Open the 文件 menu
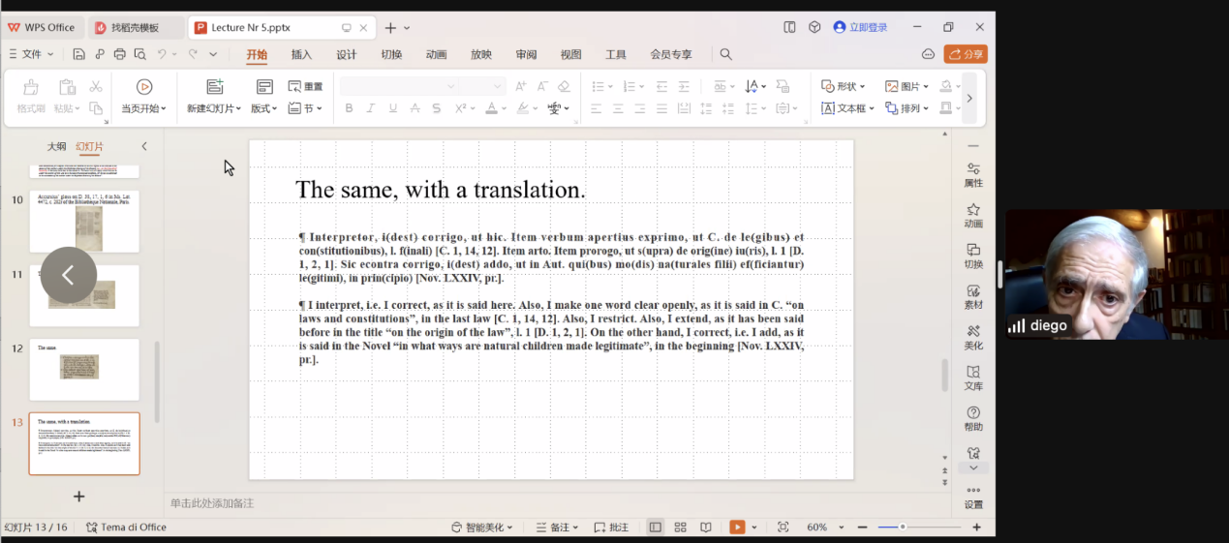Screen dimensions: 1229x543 tap(31, 54)
